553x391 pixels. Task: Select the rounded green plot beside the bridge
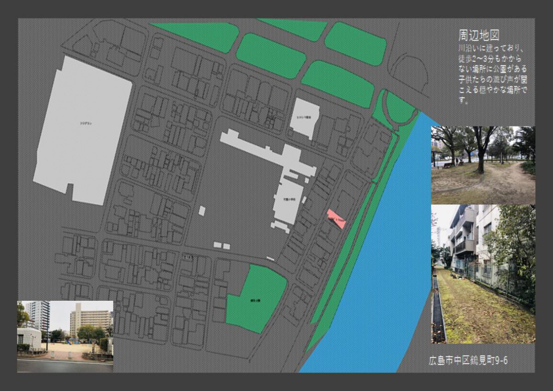coord(399,109)
